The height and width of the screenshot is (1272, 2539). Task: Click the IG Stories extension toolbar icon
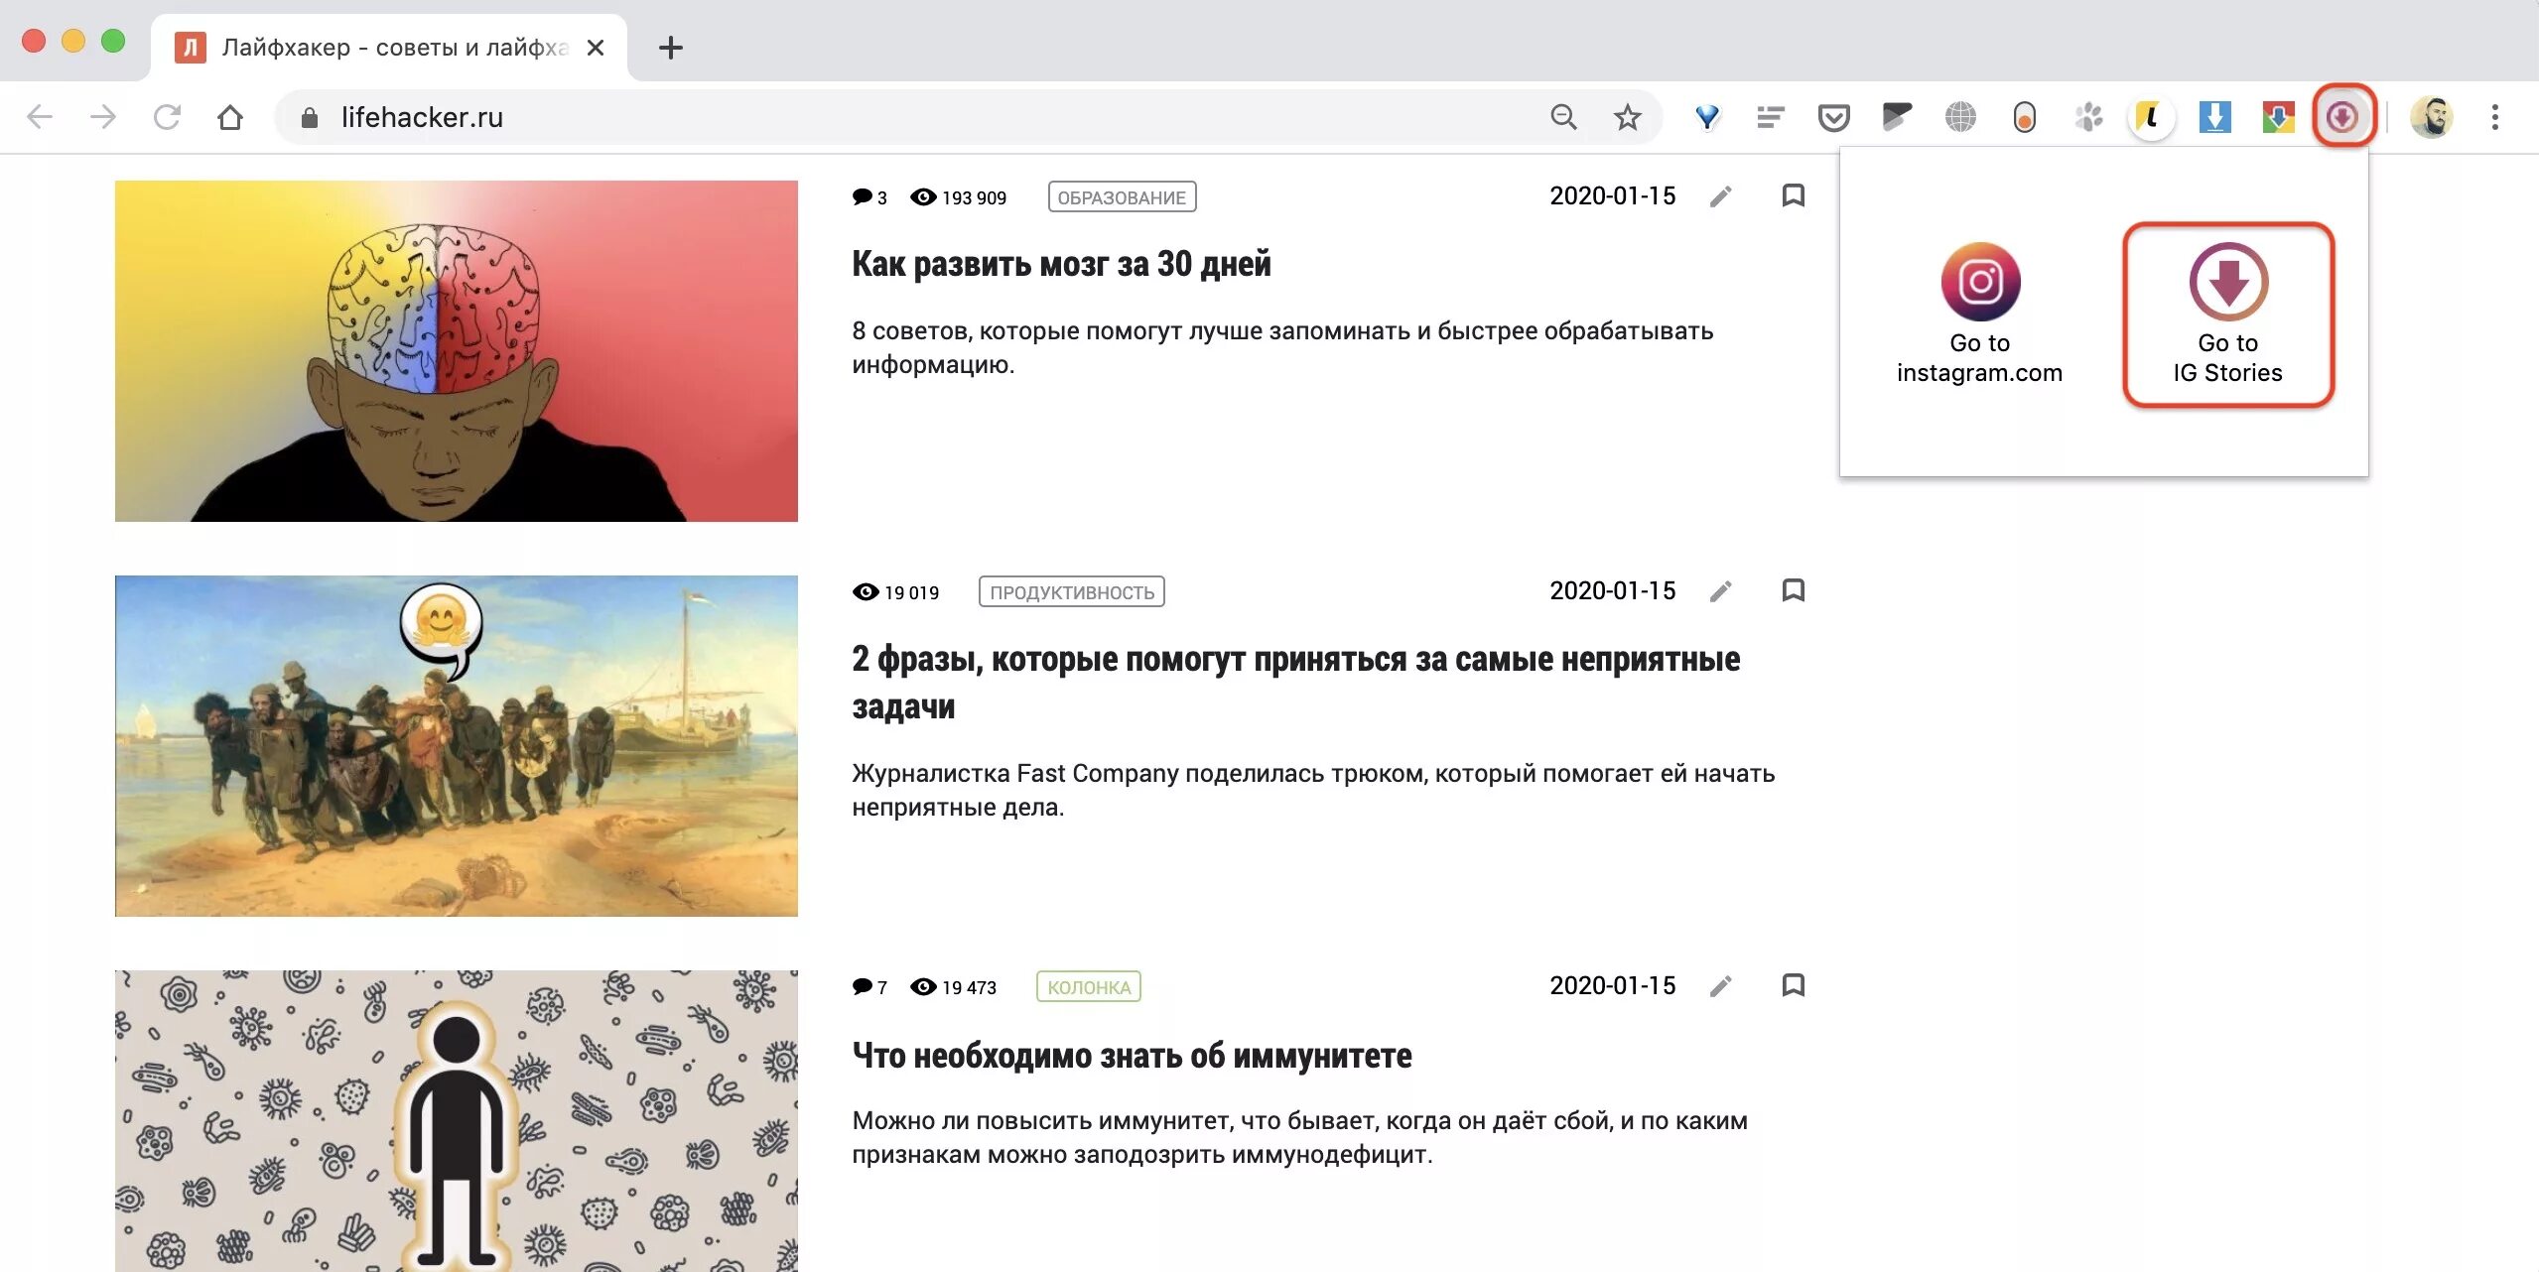[x=2342, y=117]
